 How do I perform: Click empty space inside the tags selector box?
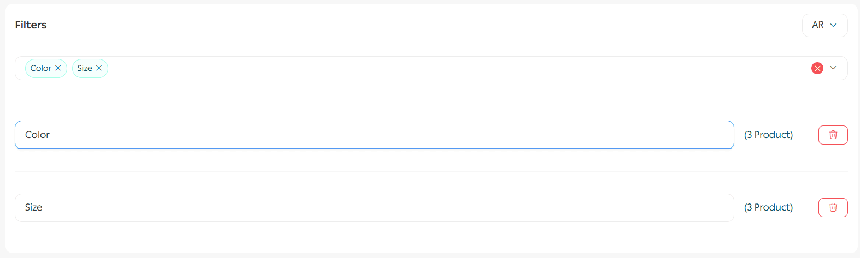point(437,68)
